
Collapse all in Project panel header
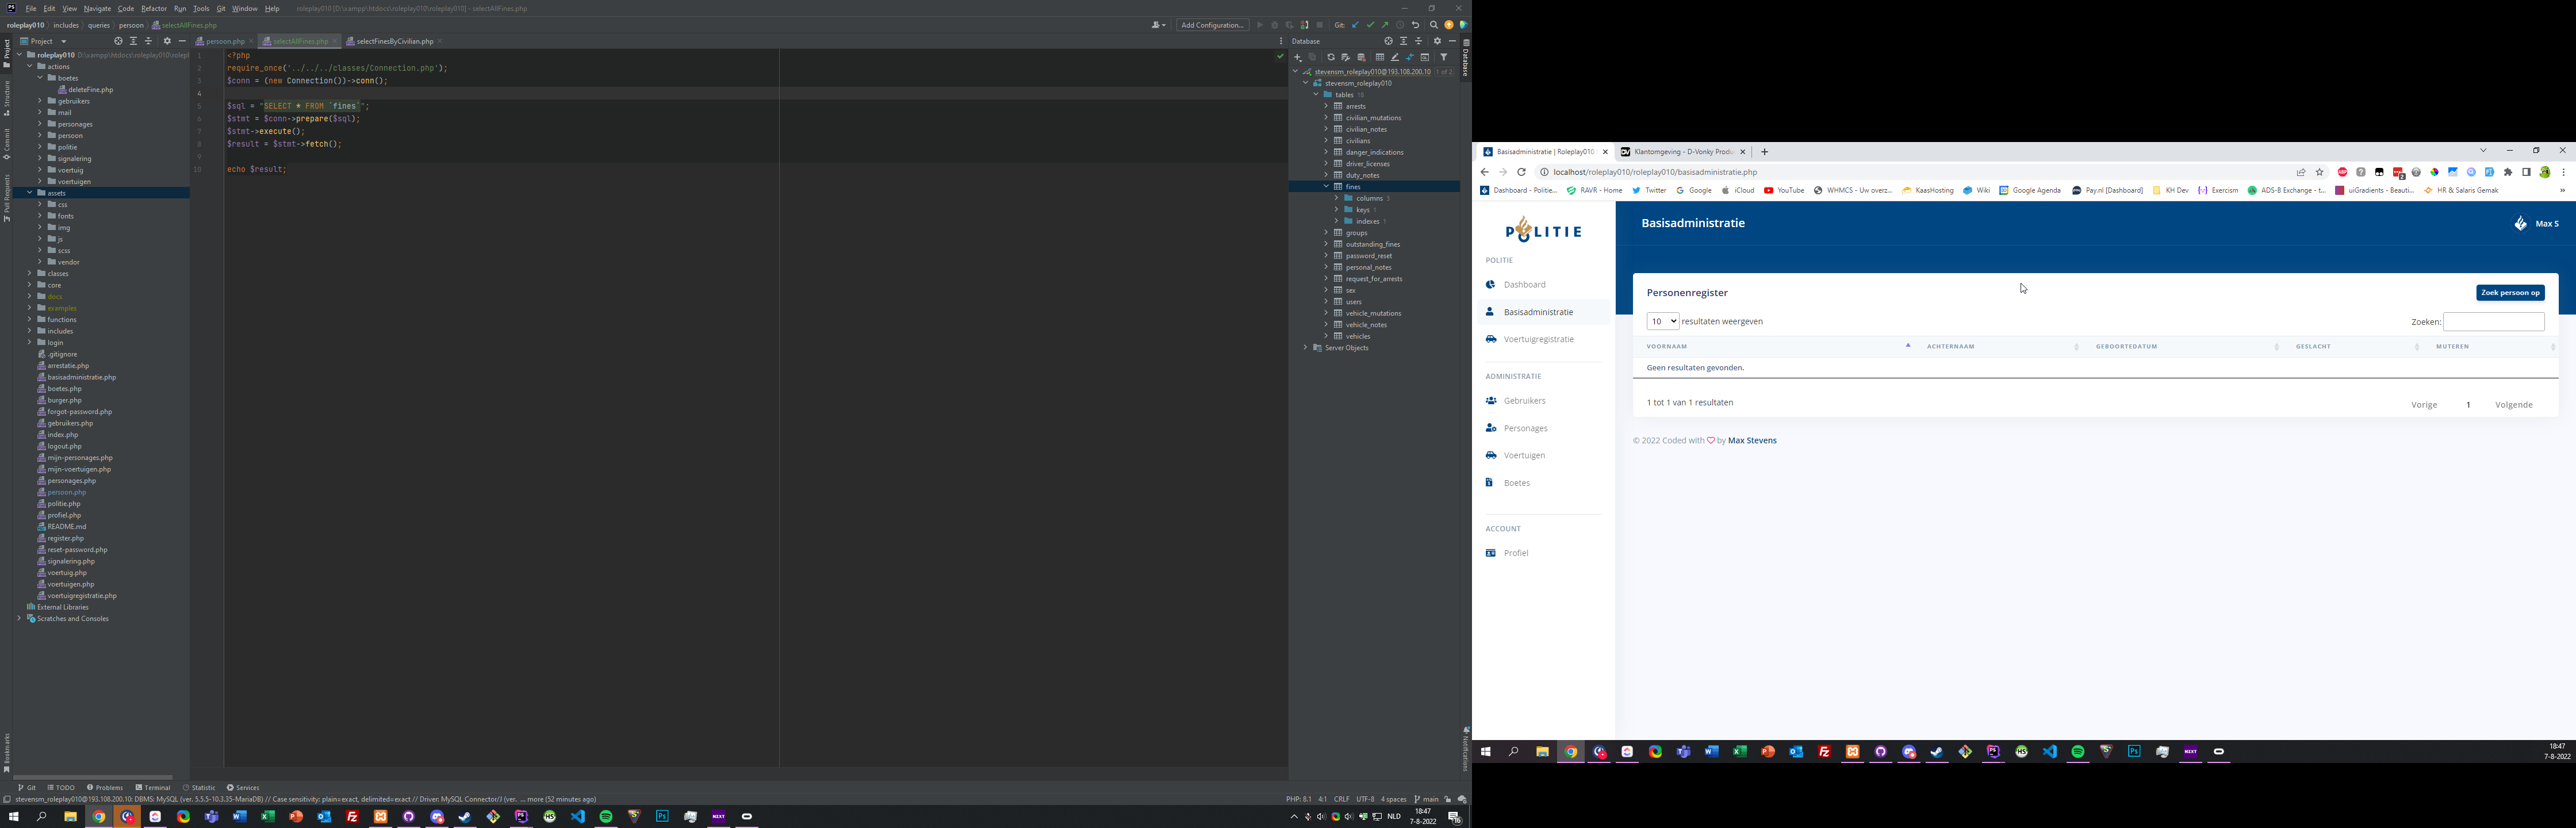(x=149, y=41)
